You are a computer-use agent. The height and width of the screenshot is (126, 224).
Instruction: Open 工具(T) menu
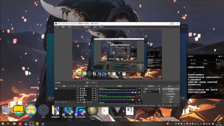point(95,27)
